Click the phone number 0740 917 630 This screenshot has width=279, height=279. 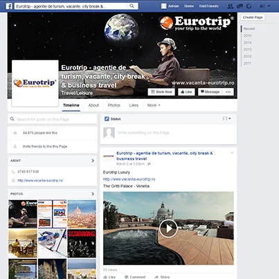coord(28,172)
